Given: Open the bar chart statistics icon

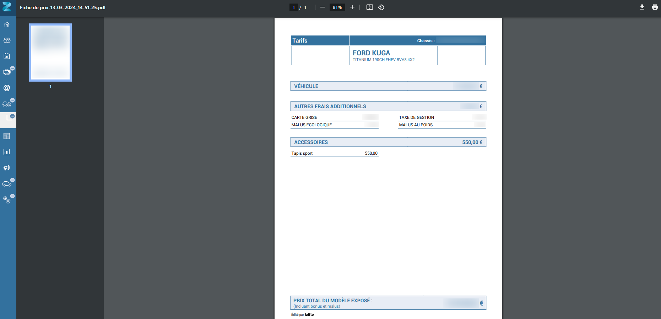Looking at the screenshot, I should pyautogui.click(x=7, y=152).
